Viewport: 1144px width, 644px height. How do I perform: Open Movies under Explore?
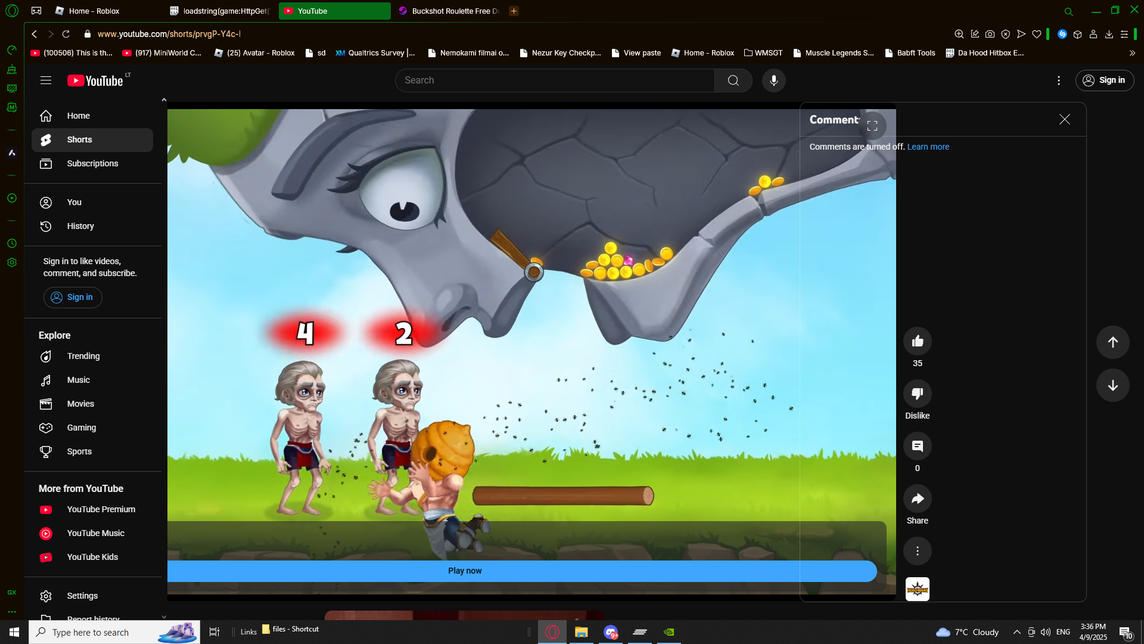92,404
